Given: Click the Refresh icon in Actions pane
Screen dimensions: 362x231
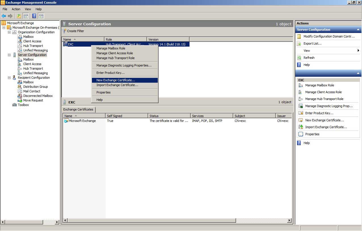Looking at the screenshot, I should tap(299, 58).
